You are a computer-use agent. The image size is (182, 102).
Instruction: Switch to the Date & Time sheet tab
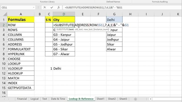coord(58,99)
